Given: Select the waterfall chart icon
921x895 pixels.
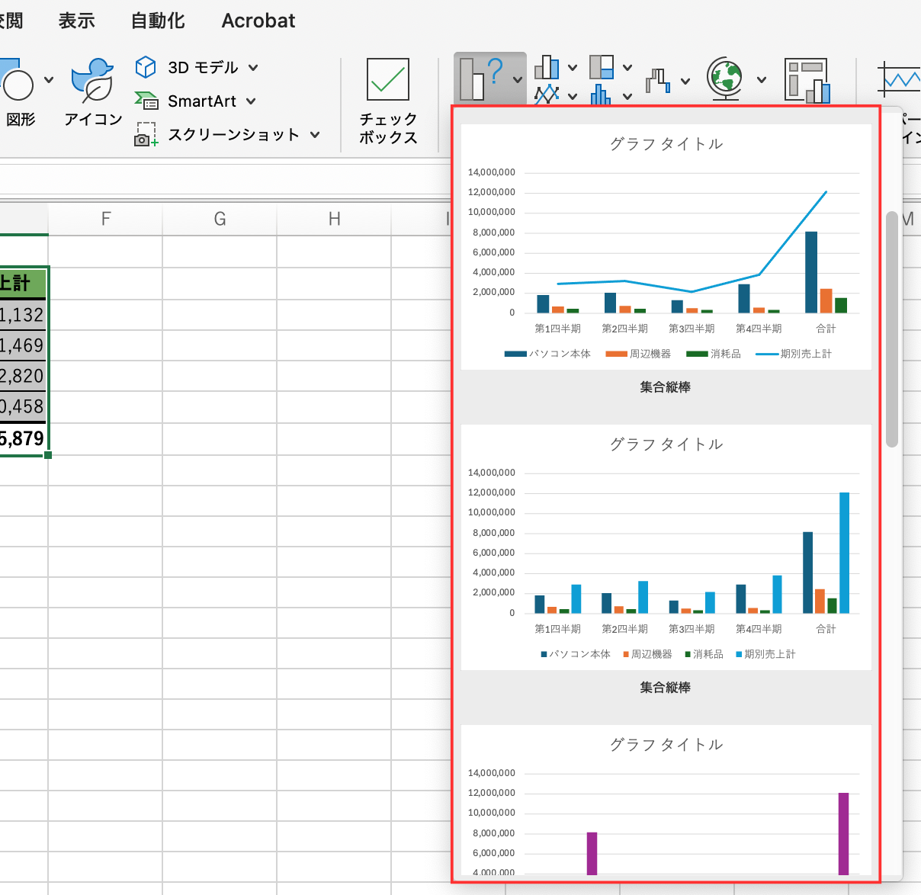Looking at the screenshot, I should click(659, 80).
